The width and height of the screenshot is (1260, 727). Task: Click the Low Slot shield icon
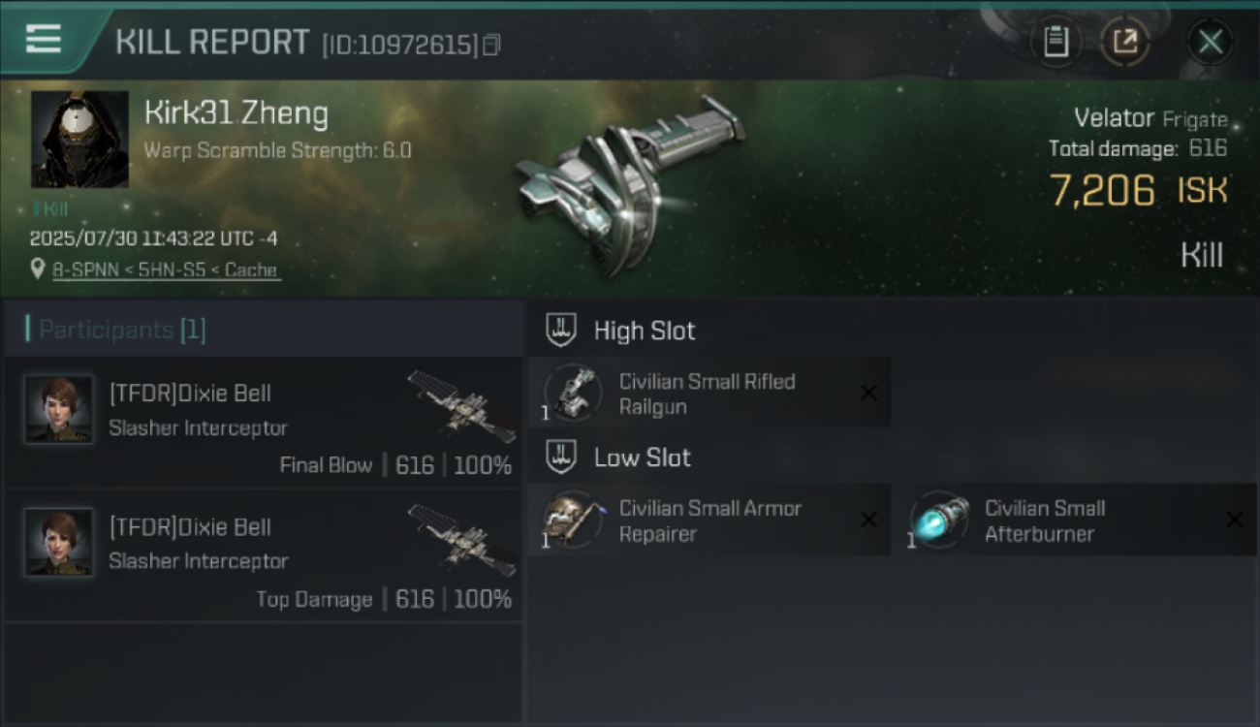click(562, 458)
